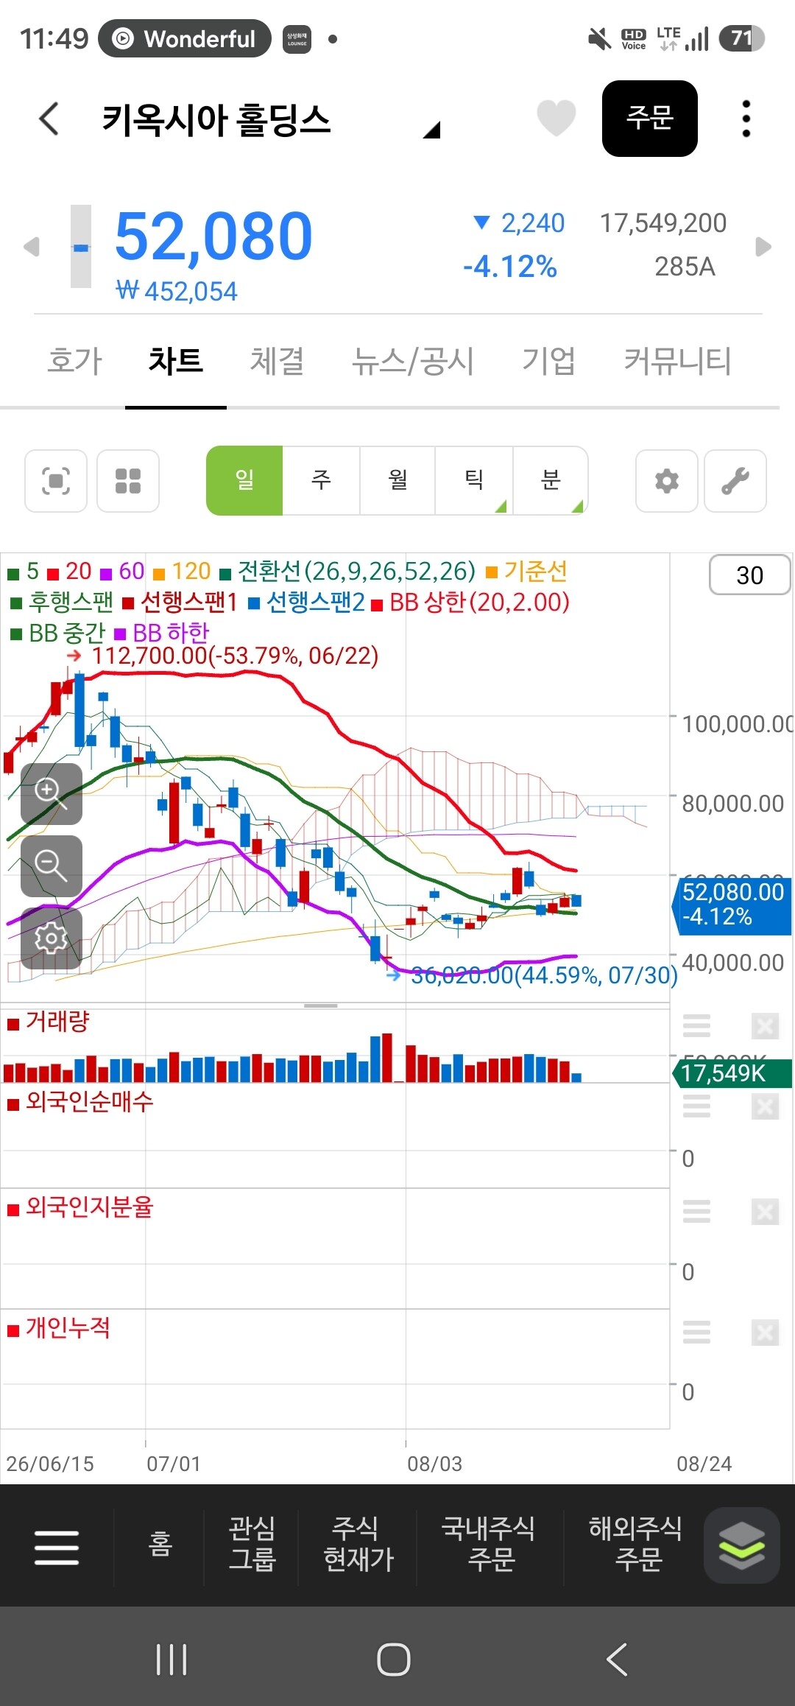795x1706 pixels.
Task: Switch to the 차트 tab
Action: (175, 361)
